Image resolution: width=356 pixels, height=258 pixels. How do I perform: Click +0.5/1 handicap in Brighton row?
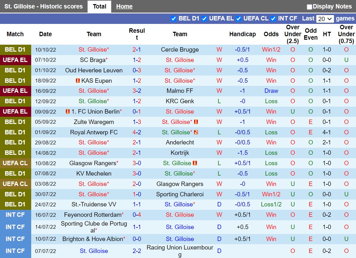coord(243,239)
